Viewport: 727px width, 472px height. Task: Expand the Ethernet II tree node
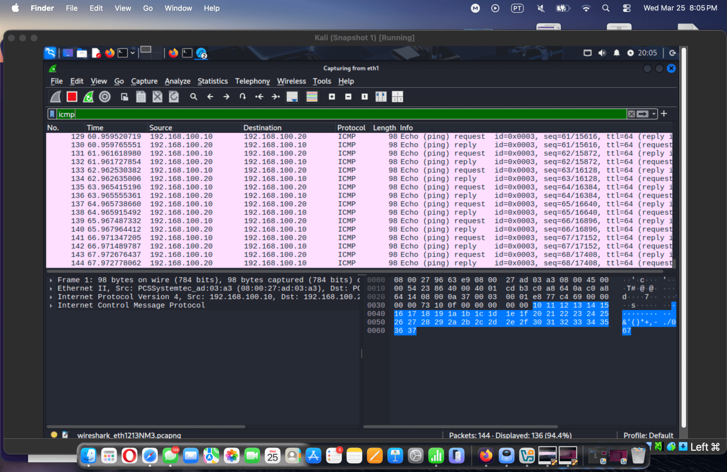point(51,288)
